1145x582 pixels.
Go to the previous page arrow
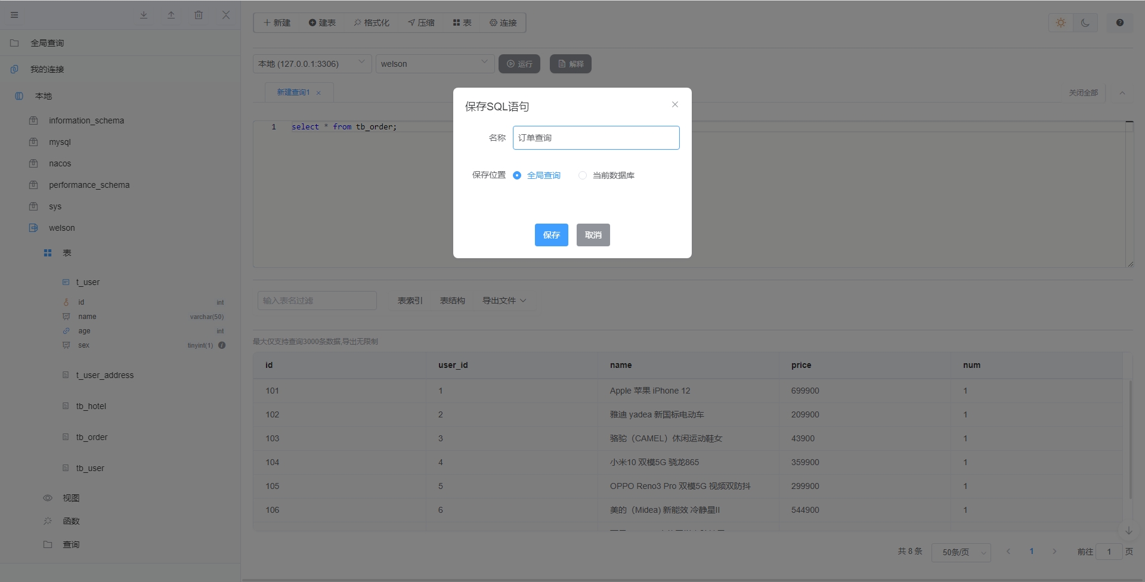coord(1008,552)
